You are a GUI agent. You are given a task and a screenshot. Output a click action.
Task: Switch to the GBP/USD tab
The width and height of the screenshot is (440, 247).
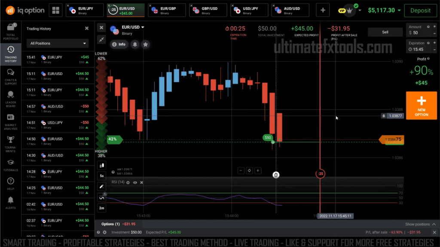[208, 10]
